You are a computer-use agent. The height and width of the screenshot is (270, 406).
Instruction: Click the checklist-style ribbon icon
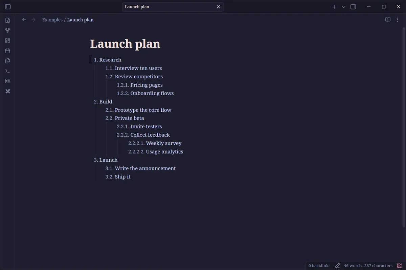click(8, 81)
